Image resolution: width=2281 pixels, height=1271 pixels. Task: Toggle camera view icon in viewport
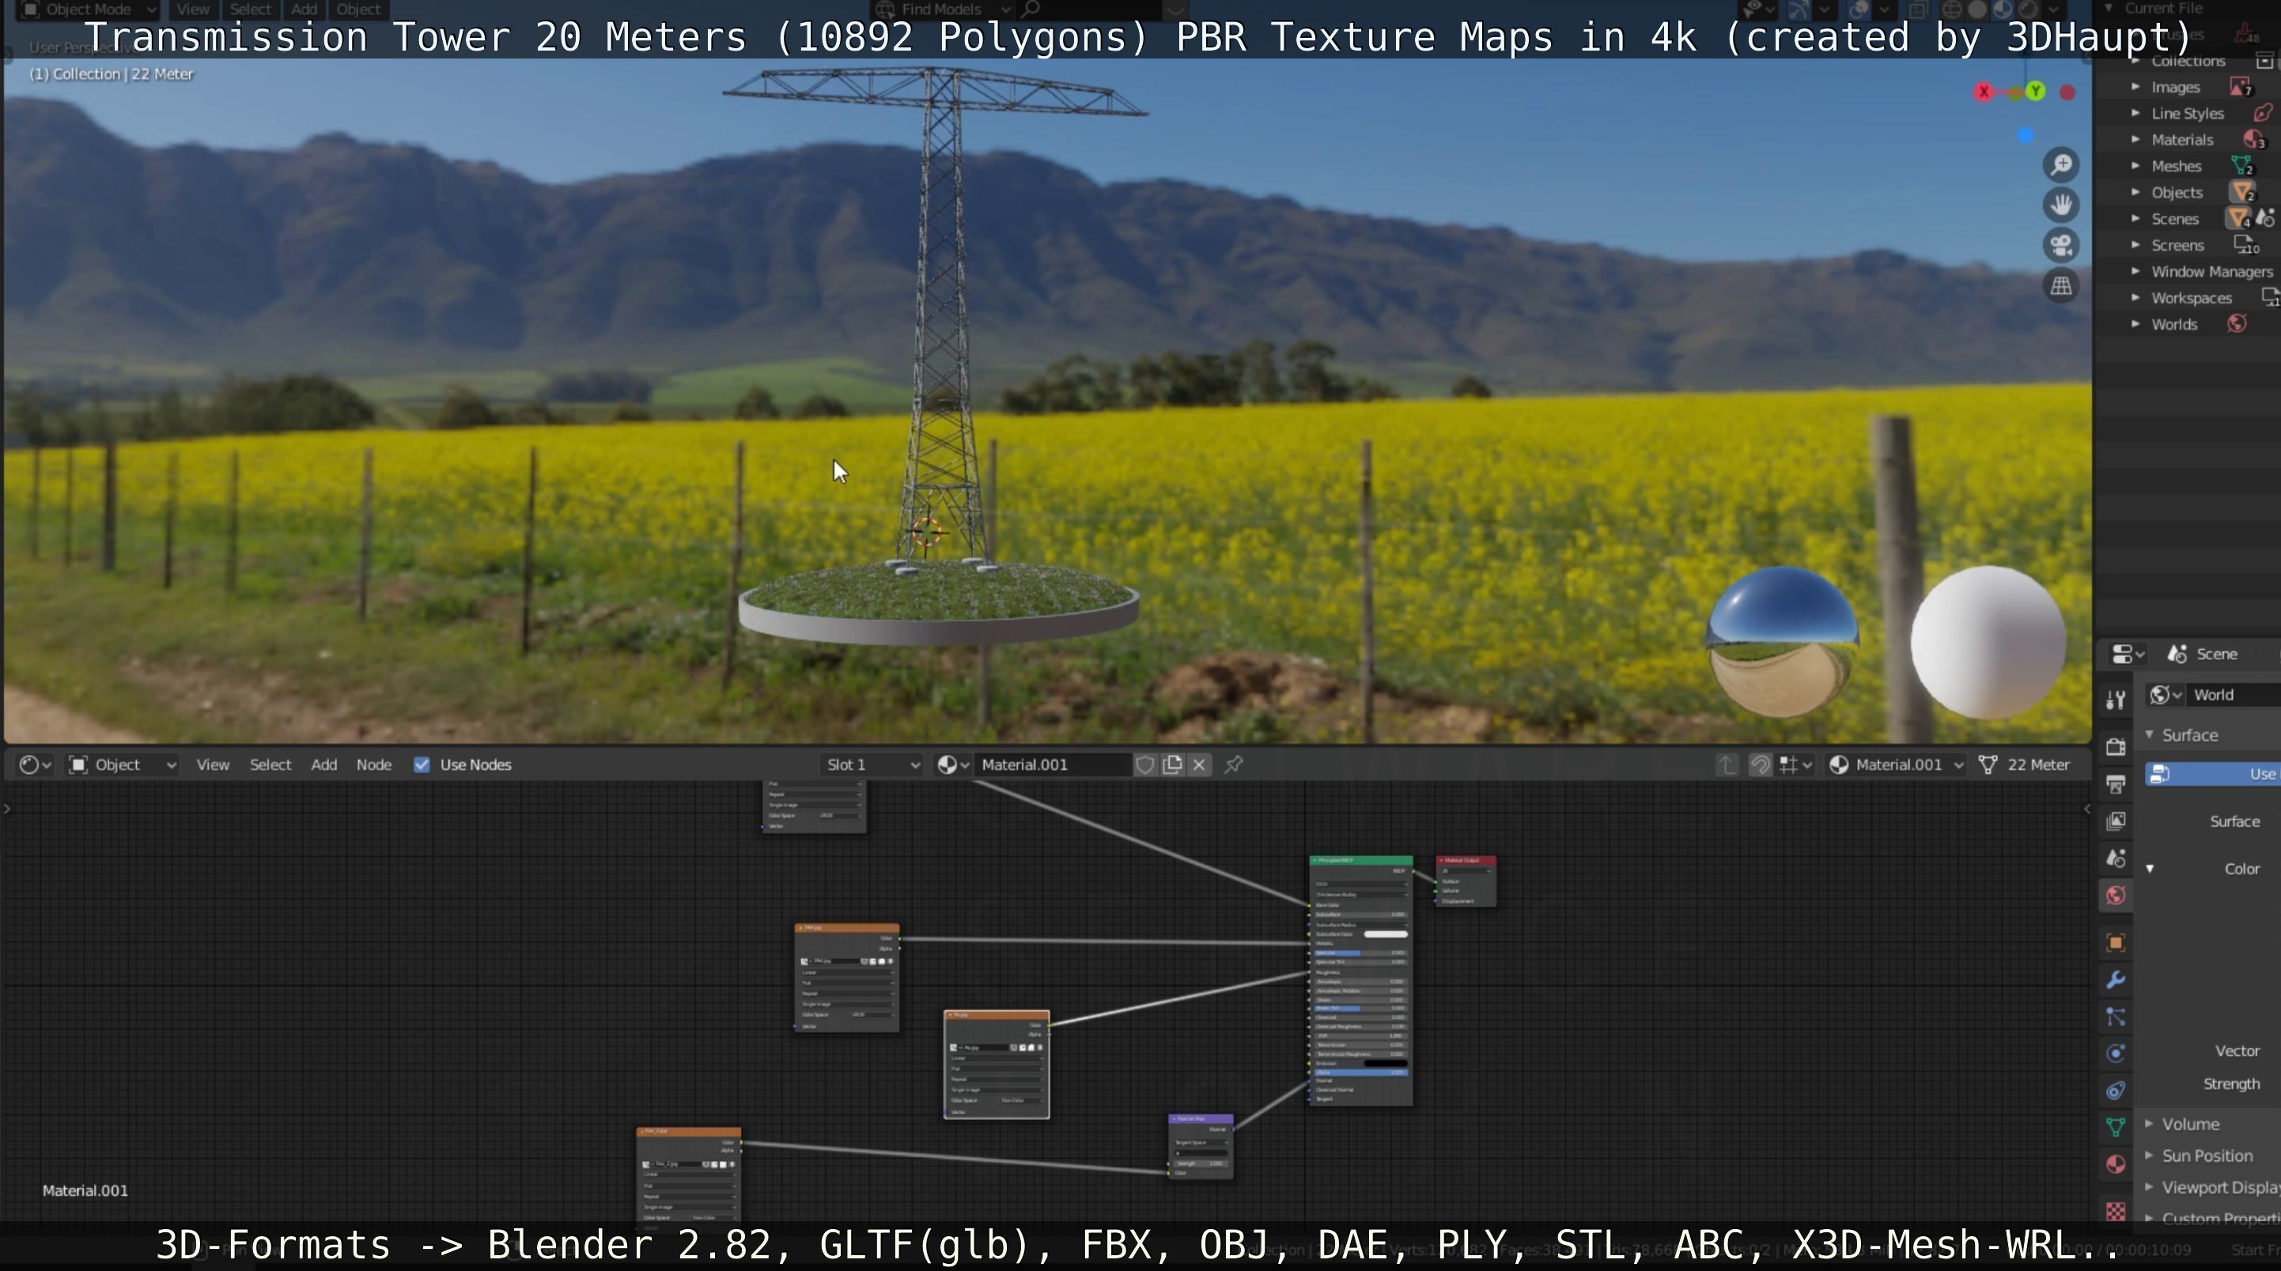[2061, 245]
